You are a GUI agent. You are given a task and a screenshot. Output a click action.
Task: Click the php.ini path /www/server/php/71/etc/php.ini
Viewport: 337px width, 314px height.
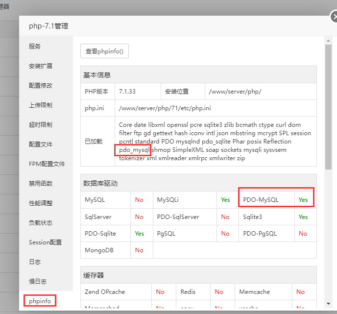(165, 108)
